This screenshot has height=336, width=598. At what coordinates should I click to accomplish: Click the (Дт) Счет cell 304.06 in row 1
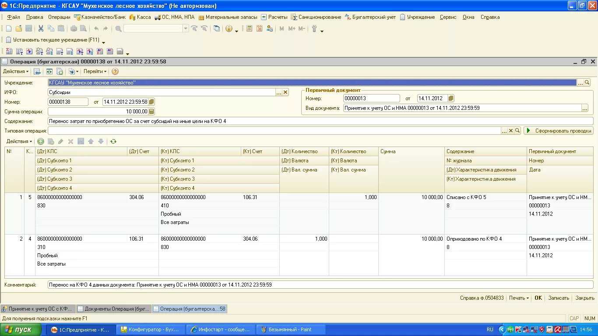point(143,197)
